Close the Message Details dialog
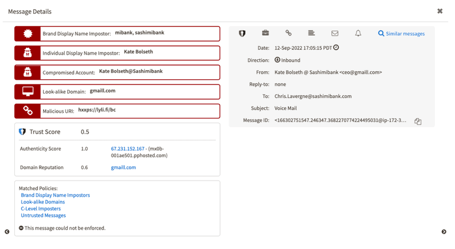455x249 pixels. [x=440, y=11]
